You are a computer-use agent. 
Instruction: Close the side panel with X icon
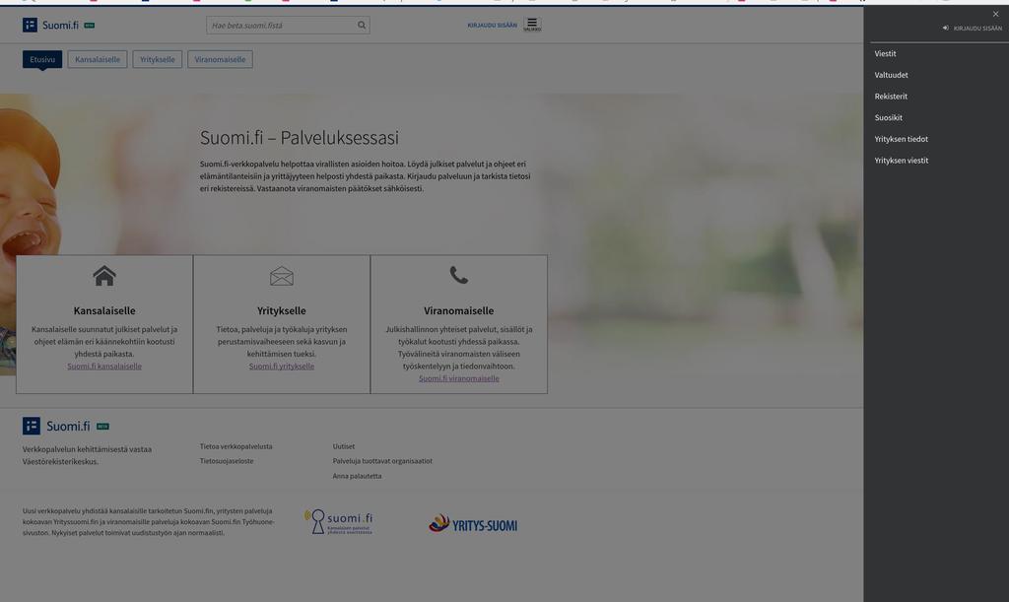click(x=995, y=14)
